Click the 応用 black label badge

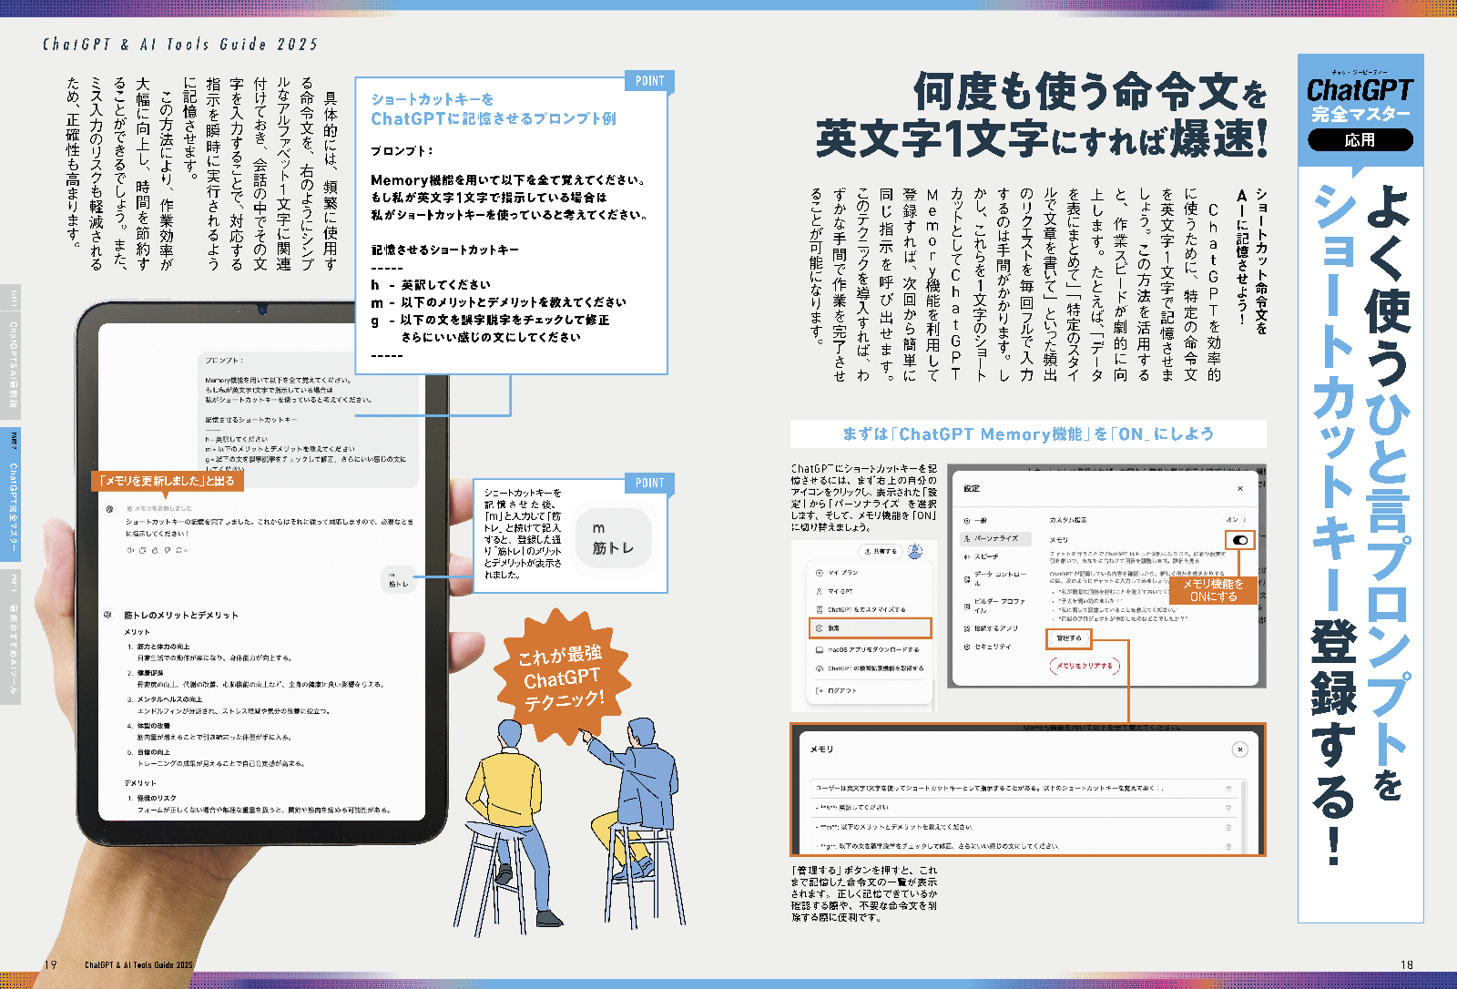coord(1360,139)
